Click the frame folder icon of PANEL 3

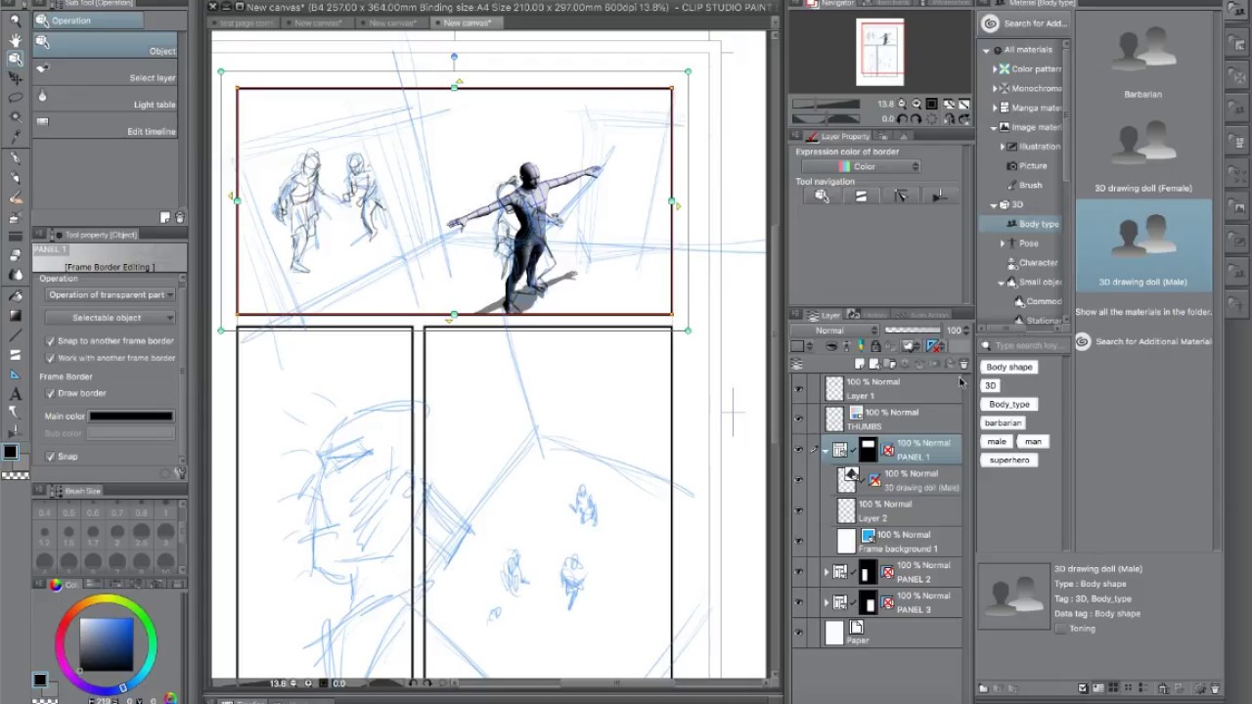click(839, 602)
